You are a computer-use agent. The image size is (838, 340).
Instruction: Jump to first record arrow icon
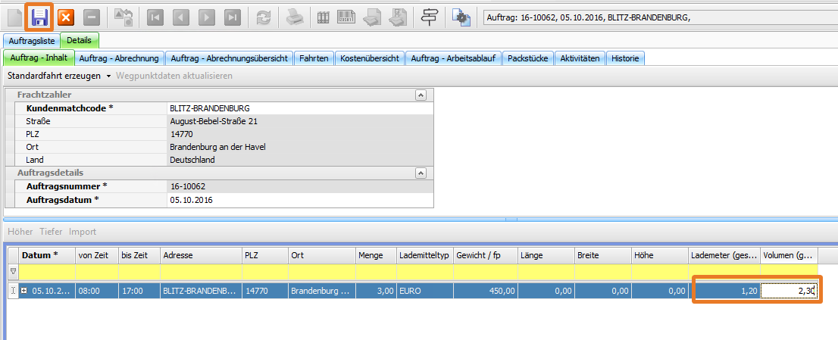pyautogui.click(x=155, y=17)
